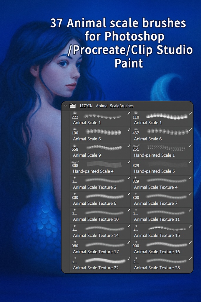Pick the Hand-painted Scale 1 stroke preview
Screen dimensions: 201x302
(166, 148)
